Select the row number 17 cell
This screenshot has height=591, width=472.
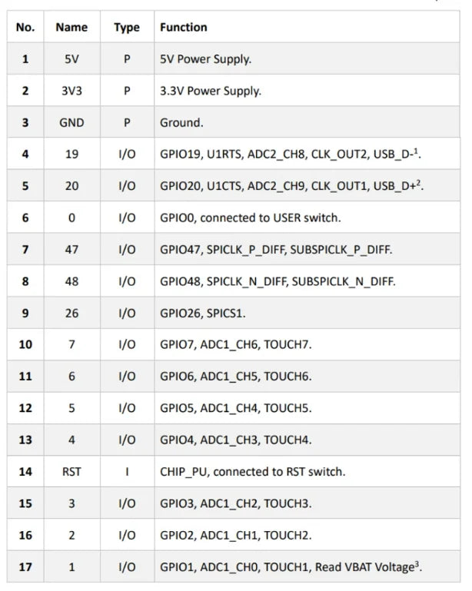[x=25, y=567]
